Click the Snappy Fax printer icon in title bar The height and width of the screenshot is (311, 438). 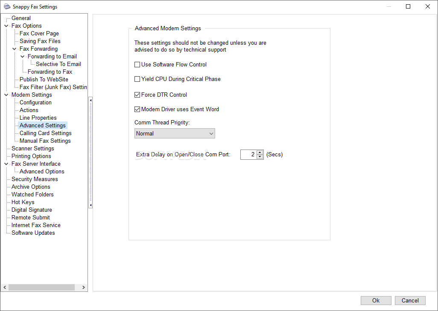pyautogui.click(x=7, y=6)
